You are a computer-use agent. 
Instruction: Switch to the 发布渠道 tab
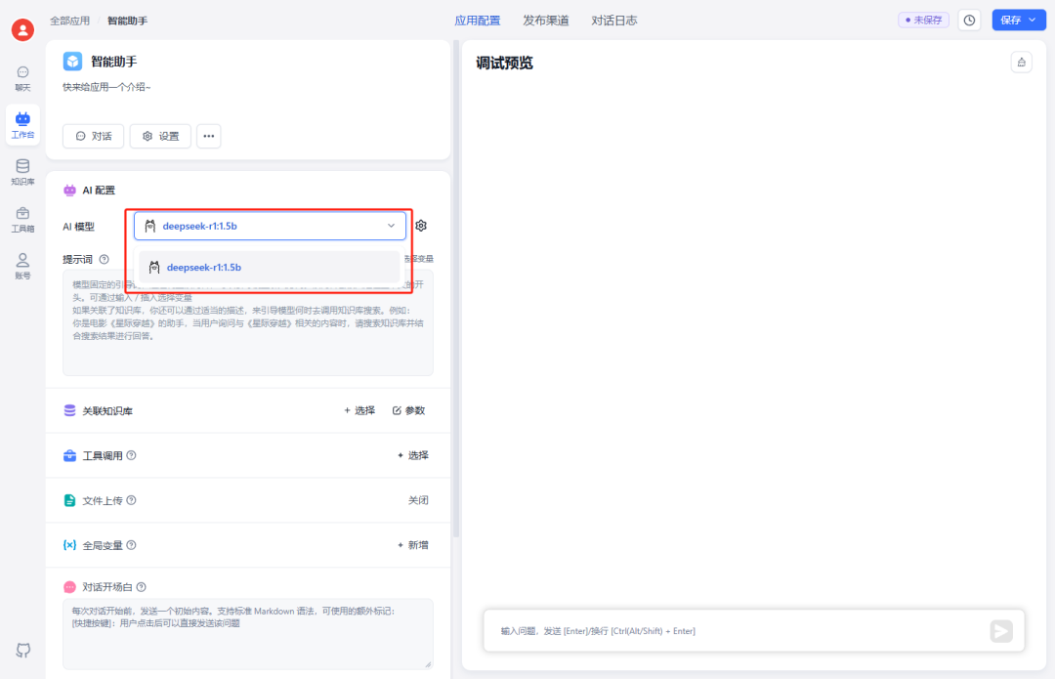coord(545,20)
